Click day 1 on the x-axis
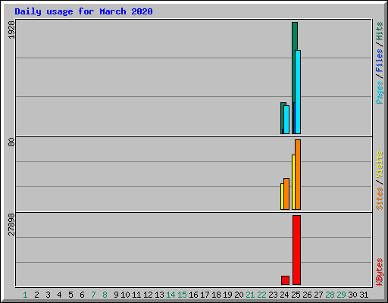This screenshot has height=303, width=388. [25, 295]
